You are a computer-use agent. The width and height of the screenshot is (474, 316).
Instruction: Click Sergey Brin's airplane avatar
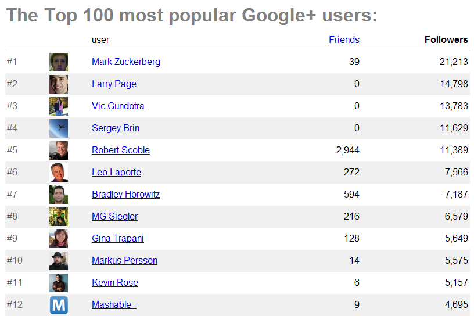(x=59, y=128)
